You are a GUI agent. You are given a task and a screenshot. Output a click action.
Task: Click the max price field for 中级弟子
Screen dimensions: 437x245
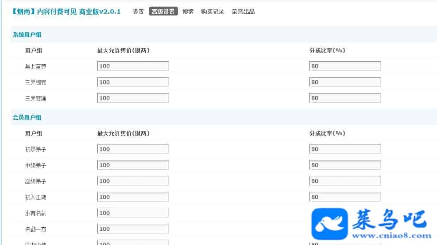(133, 165)
